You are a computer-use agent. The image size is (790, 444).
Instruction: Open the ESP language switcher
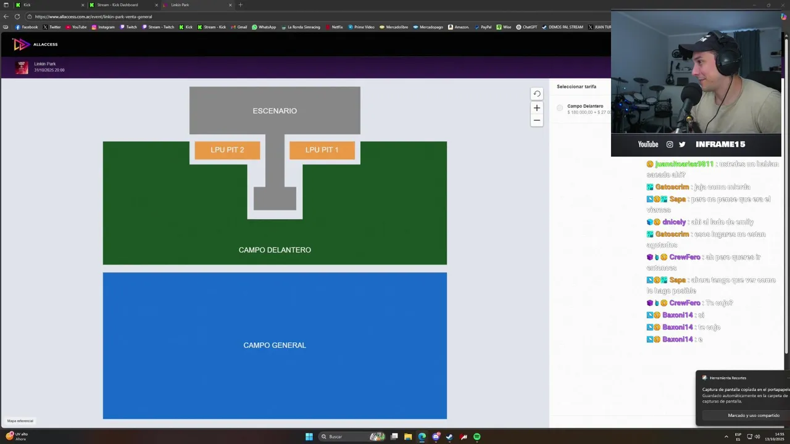click(738, 437)
